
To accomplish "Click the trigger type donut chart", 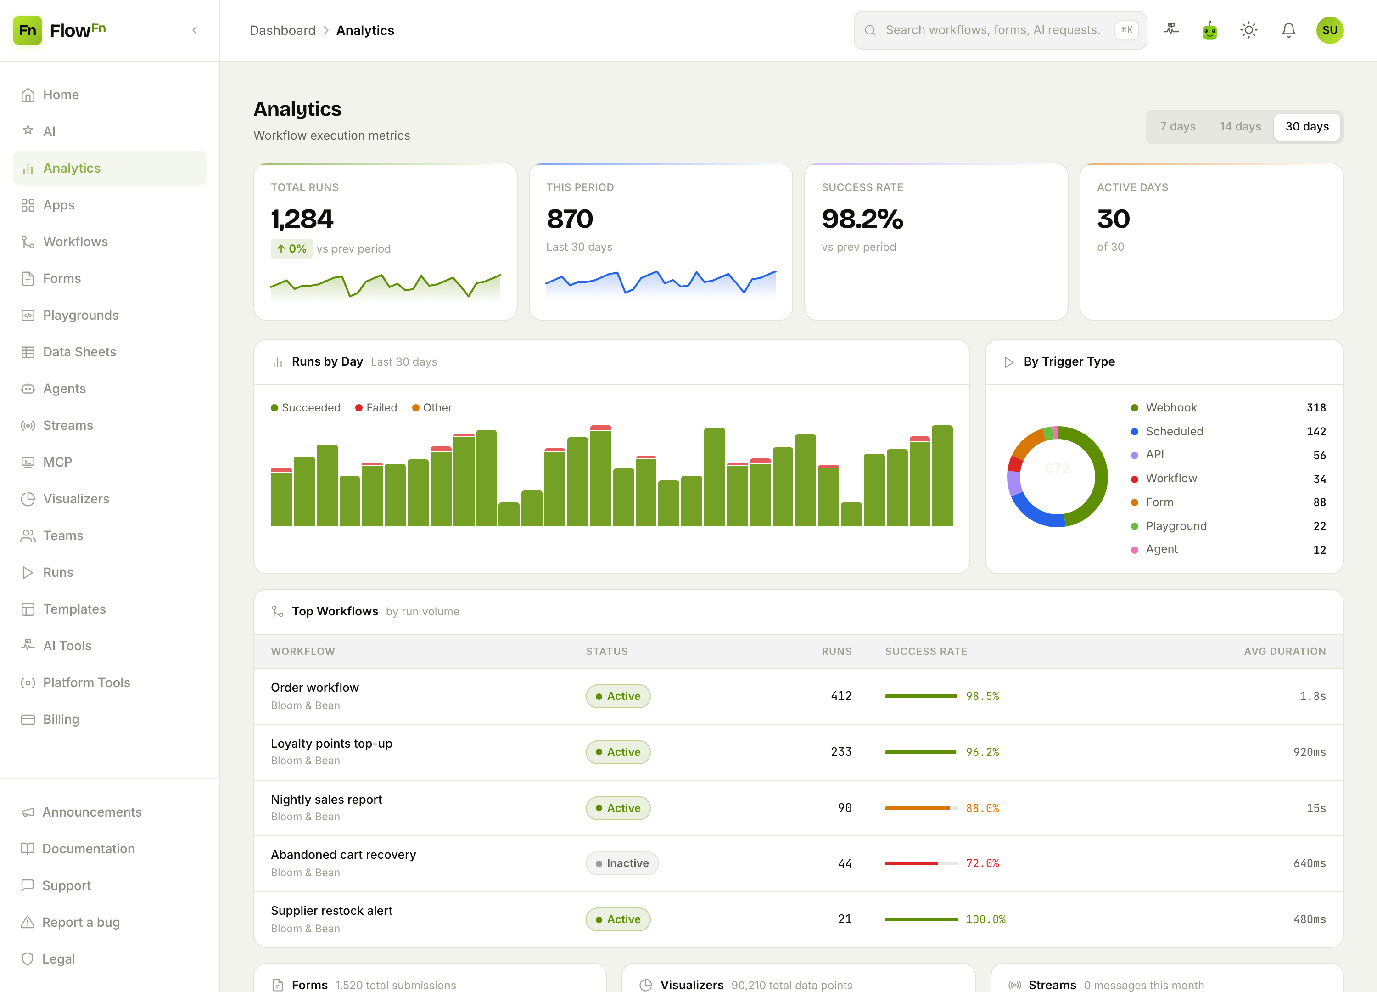I will (x=1057, y=477).
